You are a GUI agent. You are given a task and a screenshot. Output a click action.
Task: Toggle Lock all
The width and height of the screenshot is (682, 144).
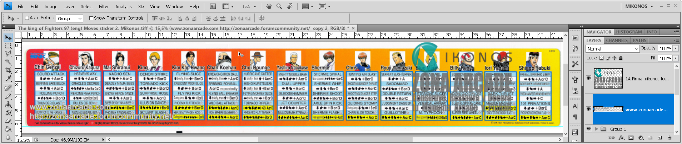pos(621,58)
